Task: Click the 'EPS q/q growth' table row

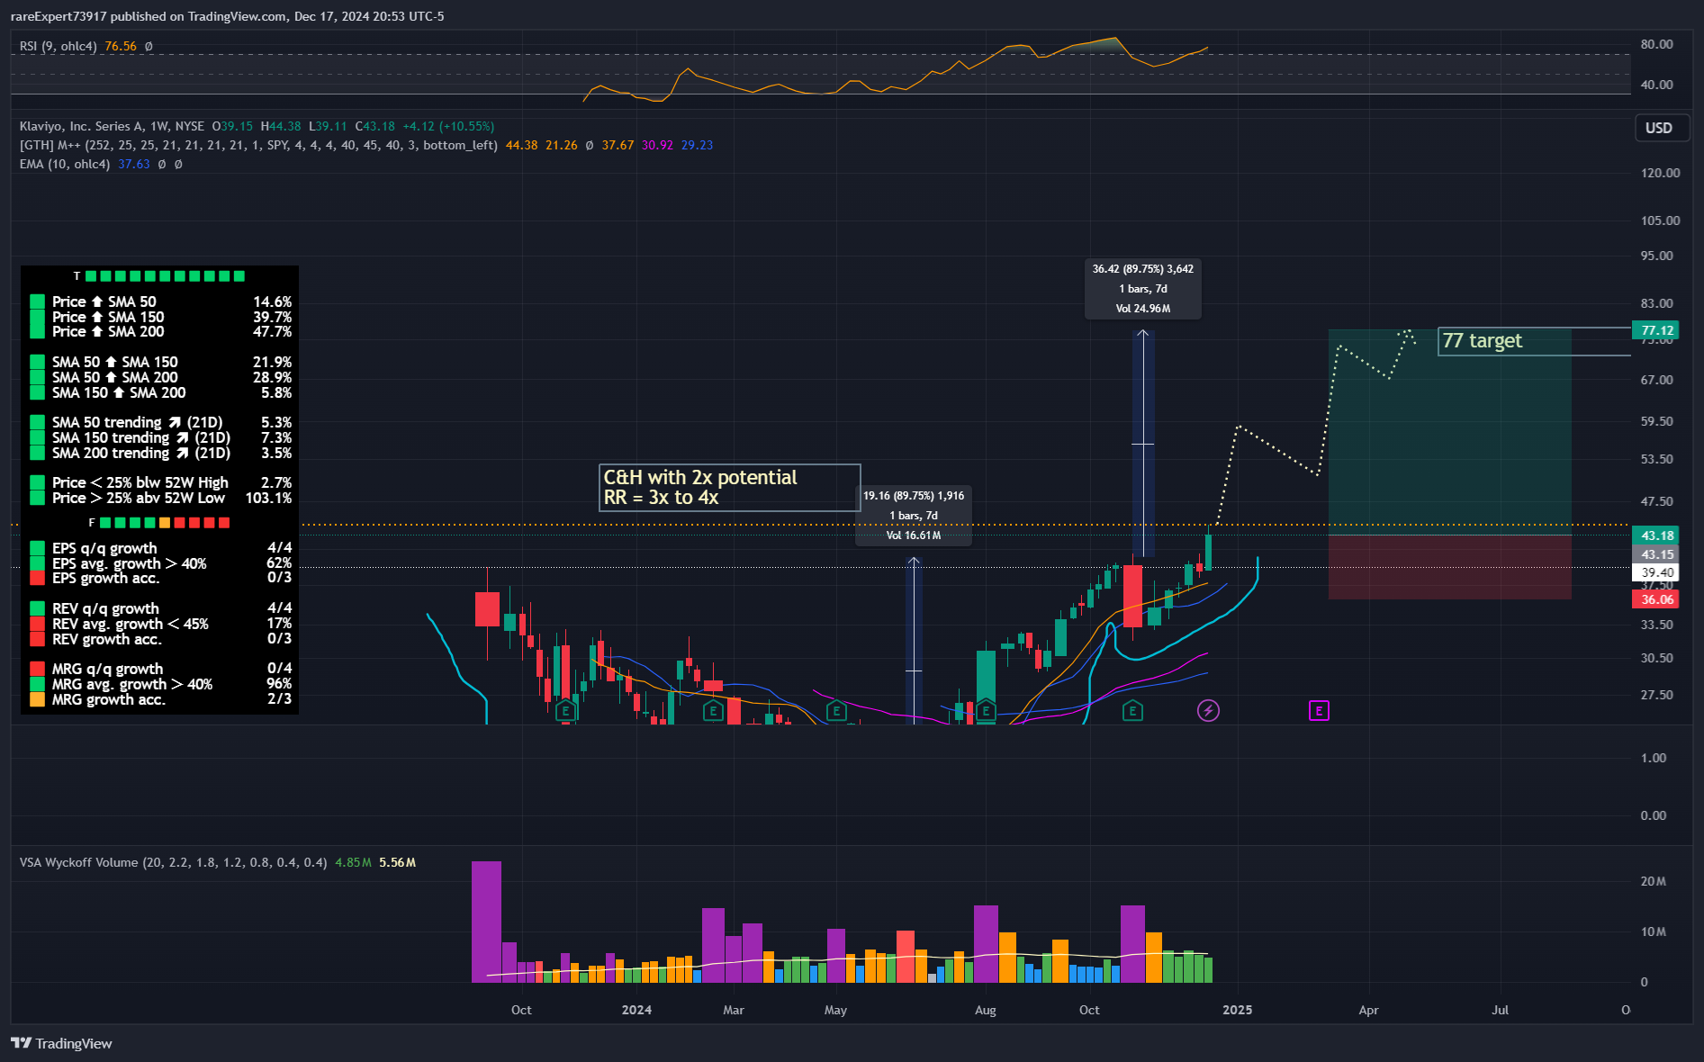Action: (161, 548)
